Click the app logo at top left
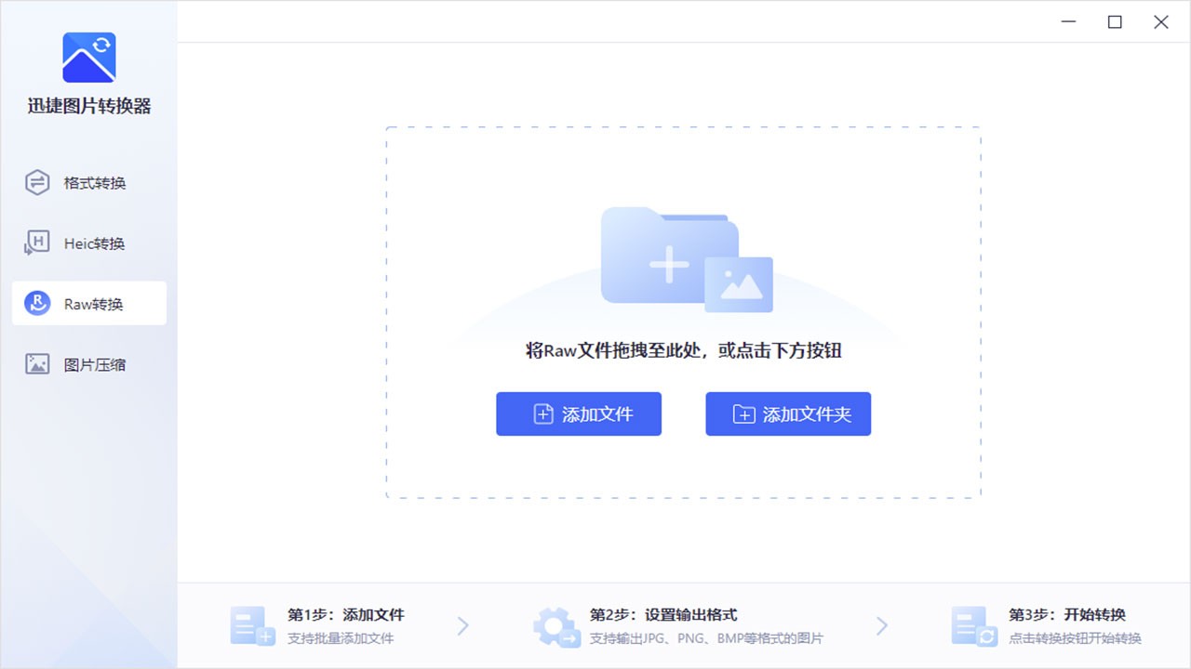This screenshot has width=1191, height=669. coord(88,57)
